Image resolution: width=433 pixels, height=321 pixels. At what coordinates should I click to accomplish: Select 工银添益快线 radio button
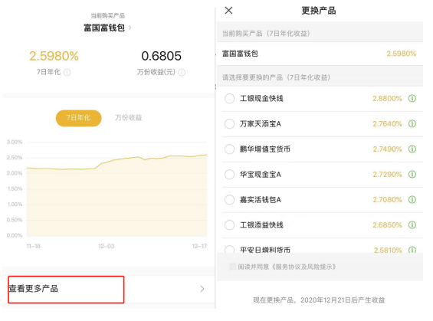coord(229,225)
